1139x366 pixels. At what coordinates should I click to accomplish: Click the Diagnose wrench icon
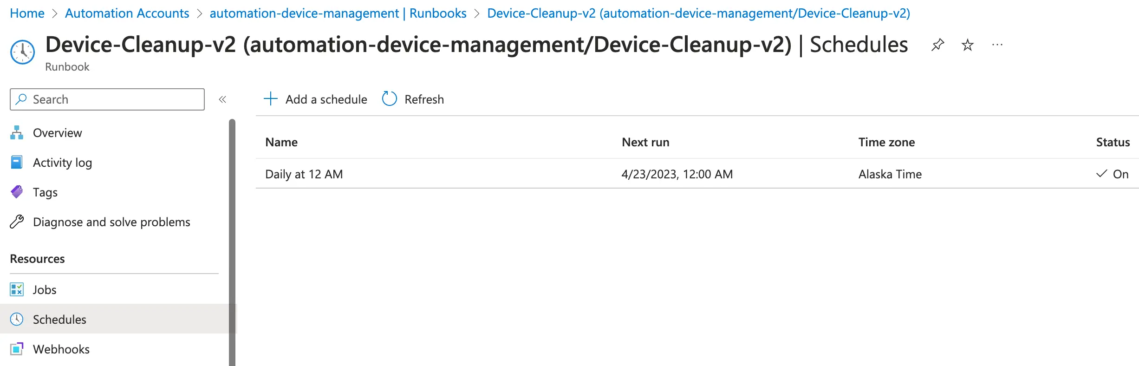coord(17,222)
